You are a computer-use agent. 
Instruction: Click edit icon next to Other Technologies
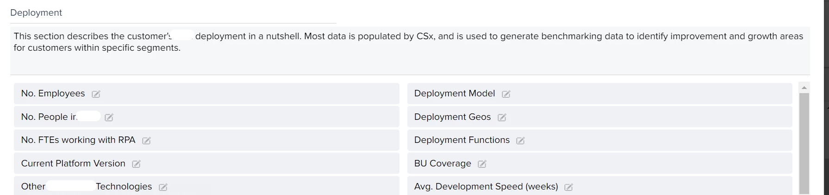(163, 187)
